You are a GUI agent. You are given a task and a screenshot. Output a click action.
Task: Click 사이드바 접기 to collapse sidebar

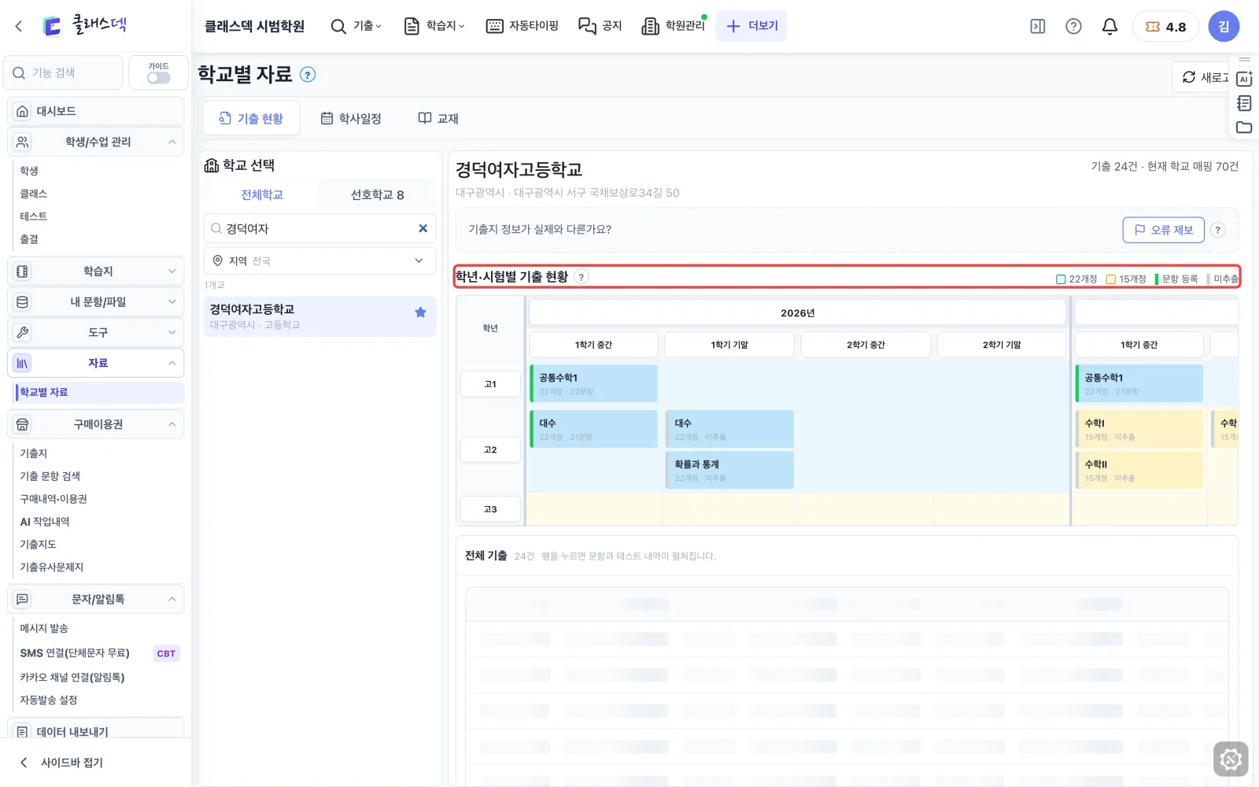click(x=61, y=763)
